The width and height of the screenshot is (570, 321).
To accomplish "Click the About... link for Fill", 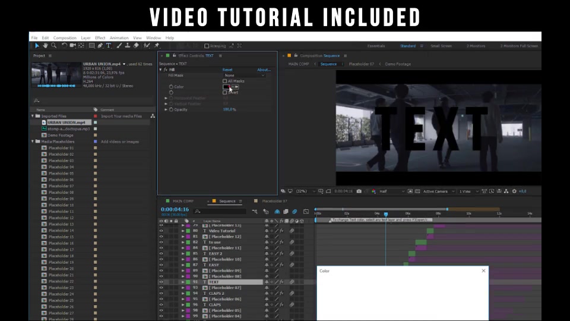I will tap(264, 70).
